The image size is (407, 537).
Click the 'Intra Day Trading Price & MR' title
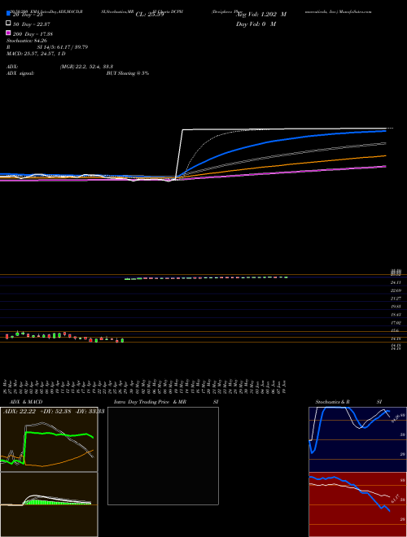[150, 402]
